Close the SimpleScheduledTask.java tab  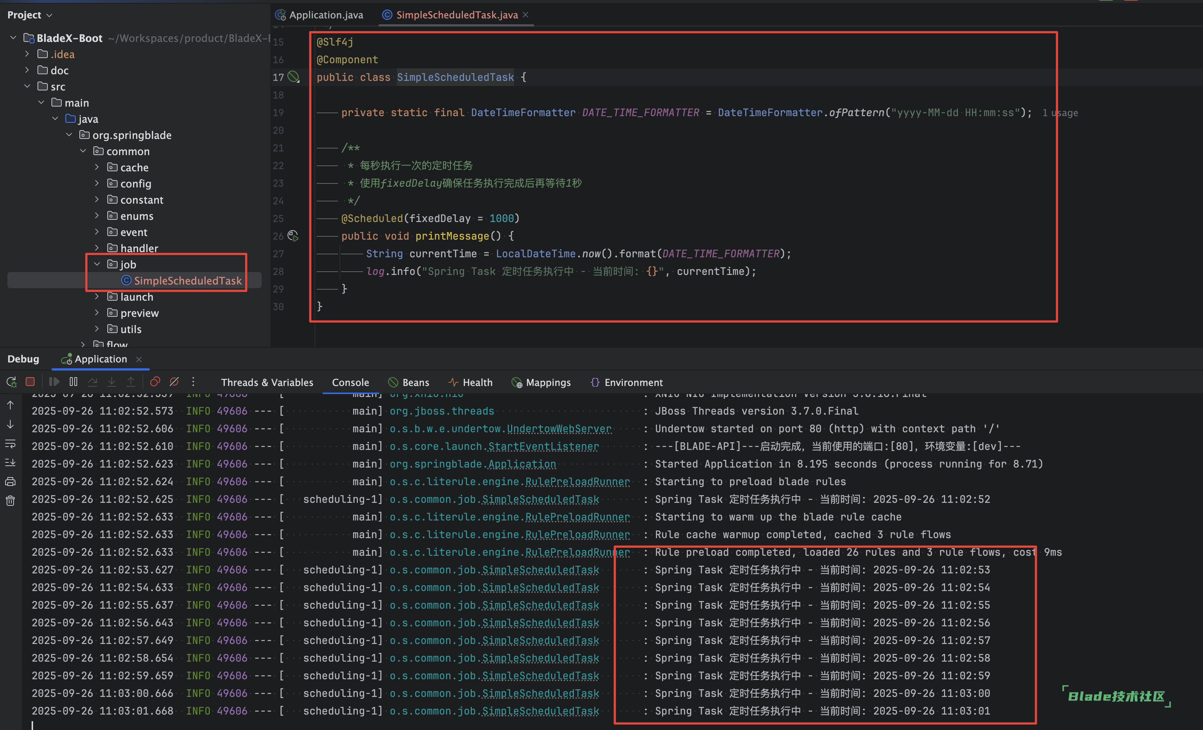(526, 15)
